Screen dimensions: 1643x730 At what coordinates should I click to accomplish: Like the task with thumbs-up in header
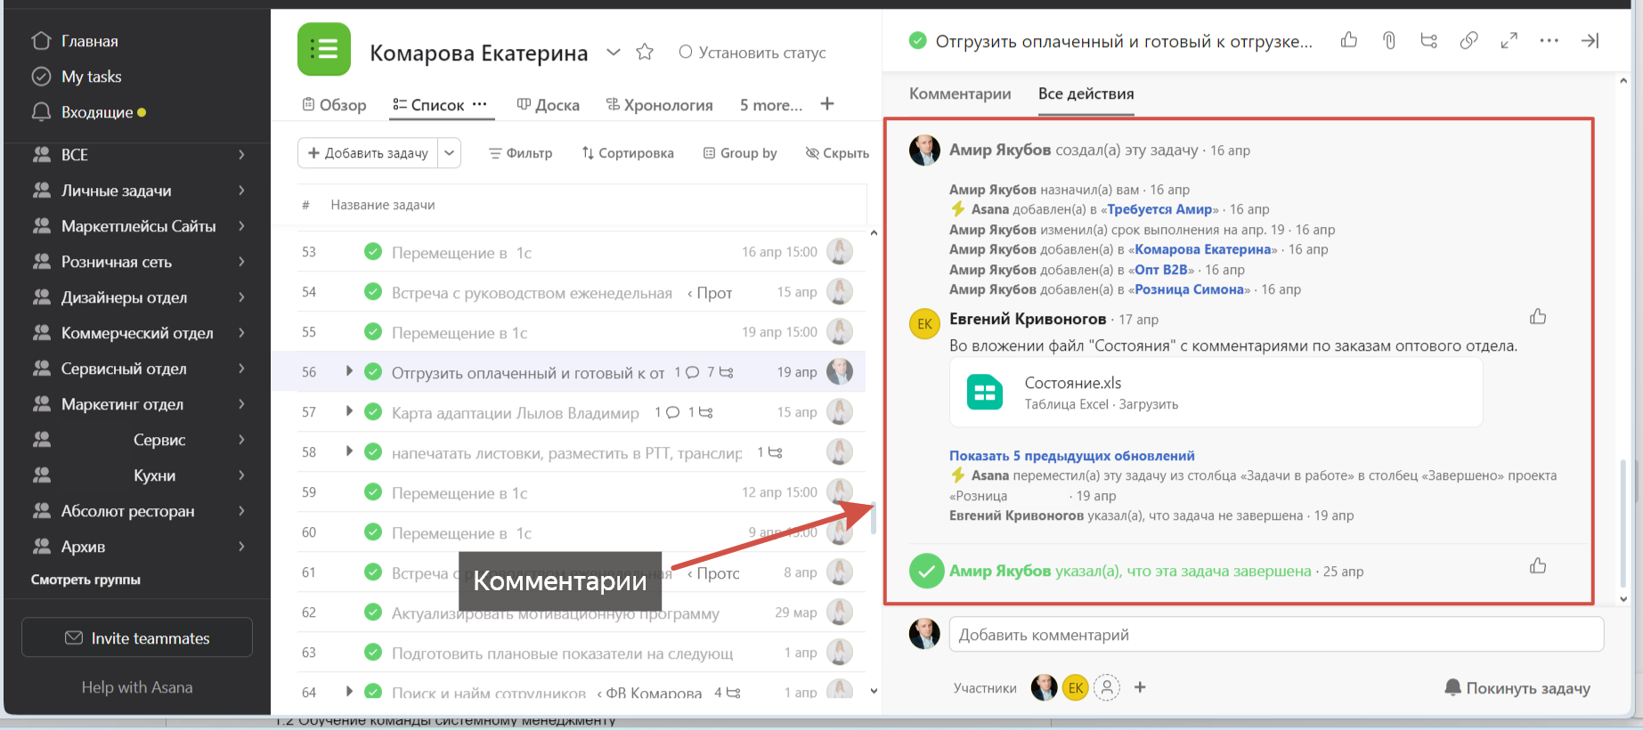[x=1349, y=40]
